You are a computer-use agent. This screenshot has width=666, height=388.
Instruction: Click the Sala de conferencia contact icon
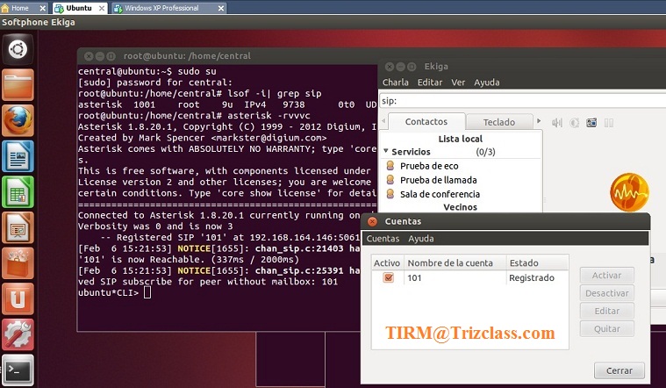[x=390, y=194]
